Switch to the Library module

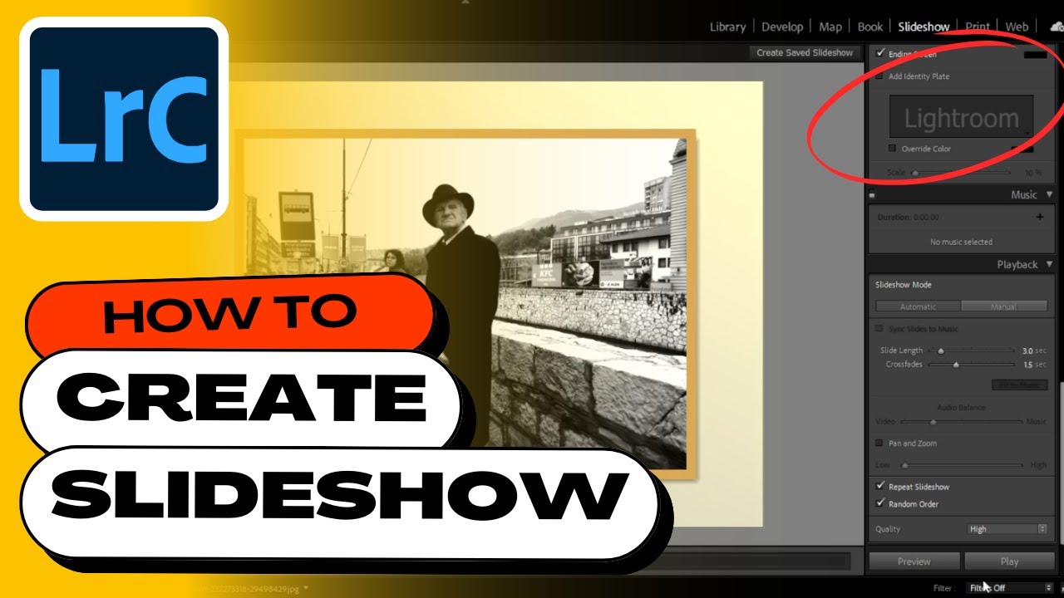727,27
